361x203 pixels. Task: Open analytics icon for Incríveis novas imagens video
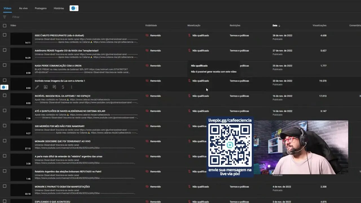point(46,87)
